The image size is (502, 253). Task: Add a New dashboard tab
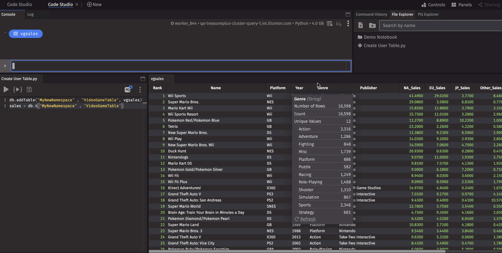pyautogui.click(x=94, y=4)
